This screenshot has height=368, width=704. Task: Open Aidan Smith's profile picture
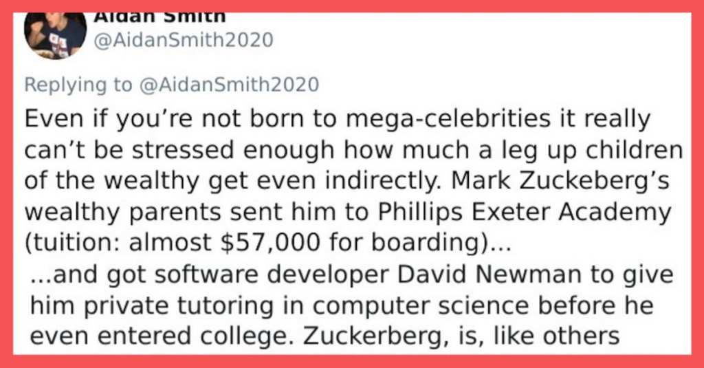click(x=55, y=36)
